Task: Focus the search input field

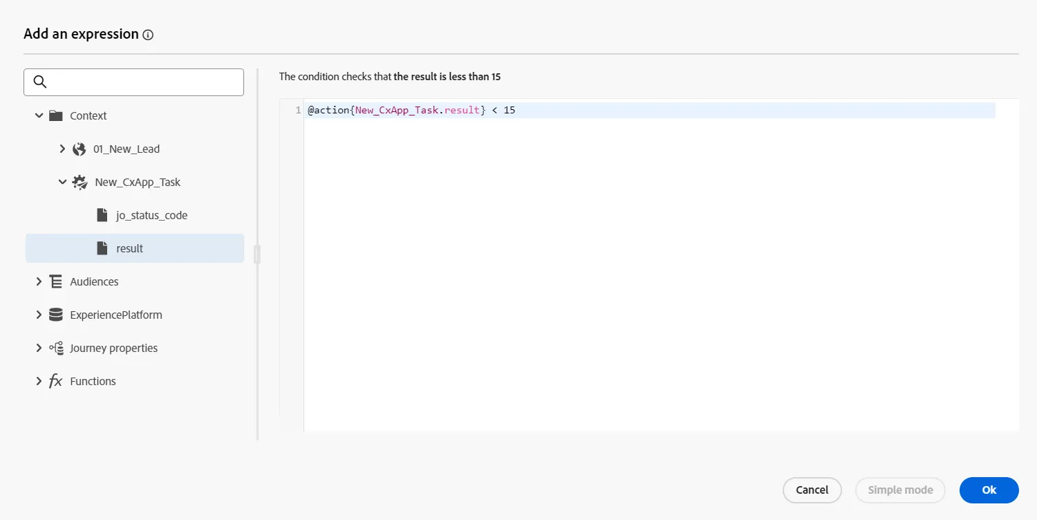Action: tap(133, 82)
